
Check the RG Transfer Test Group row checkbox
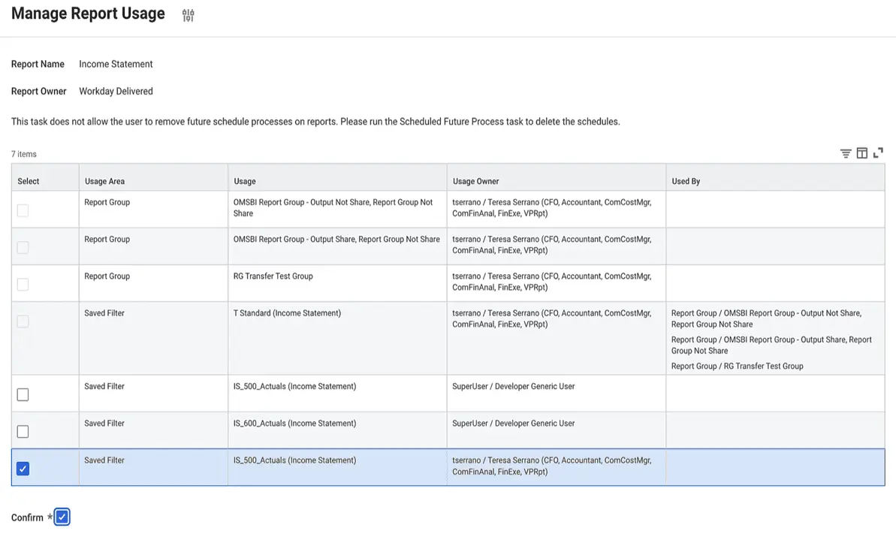click(23, 285)
